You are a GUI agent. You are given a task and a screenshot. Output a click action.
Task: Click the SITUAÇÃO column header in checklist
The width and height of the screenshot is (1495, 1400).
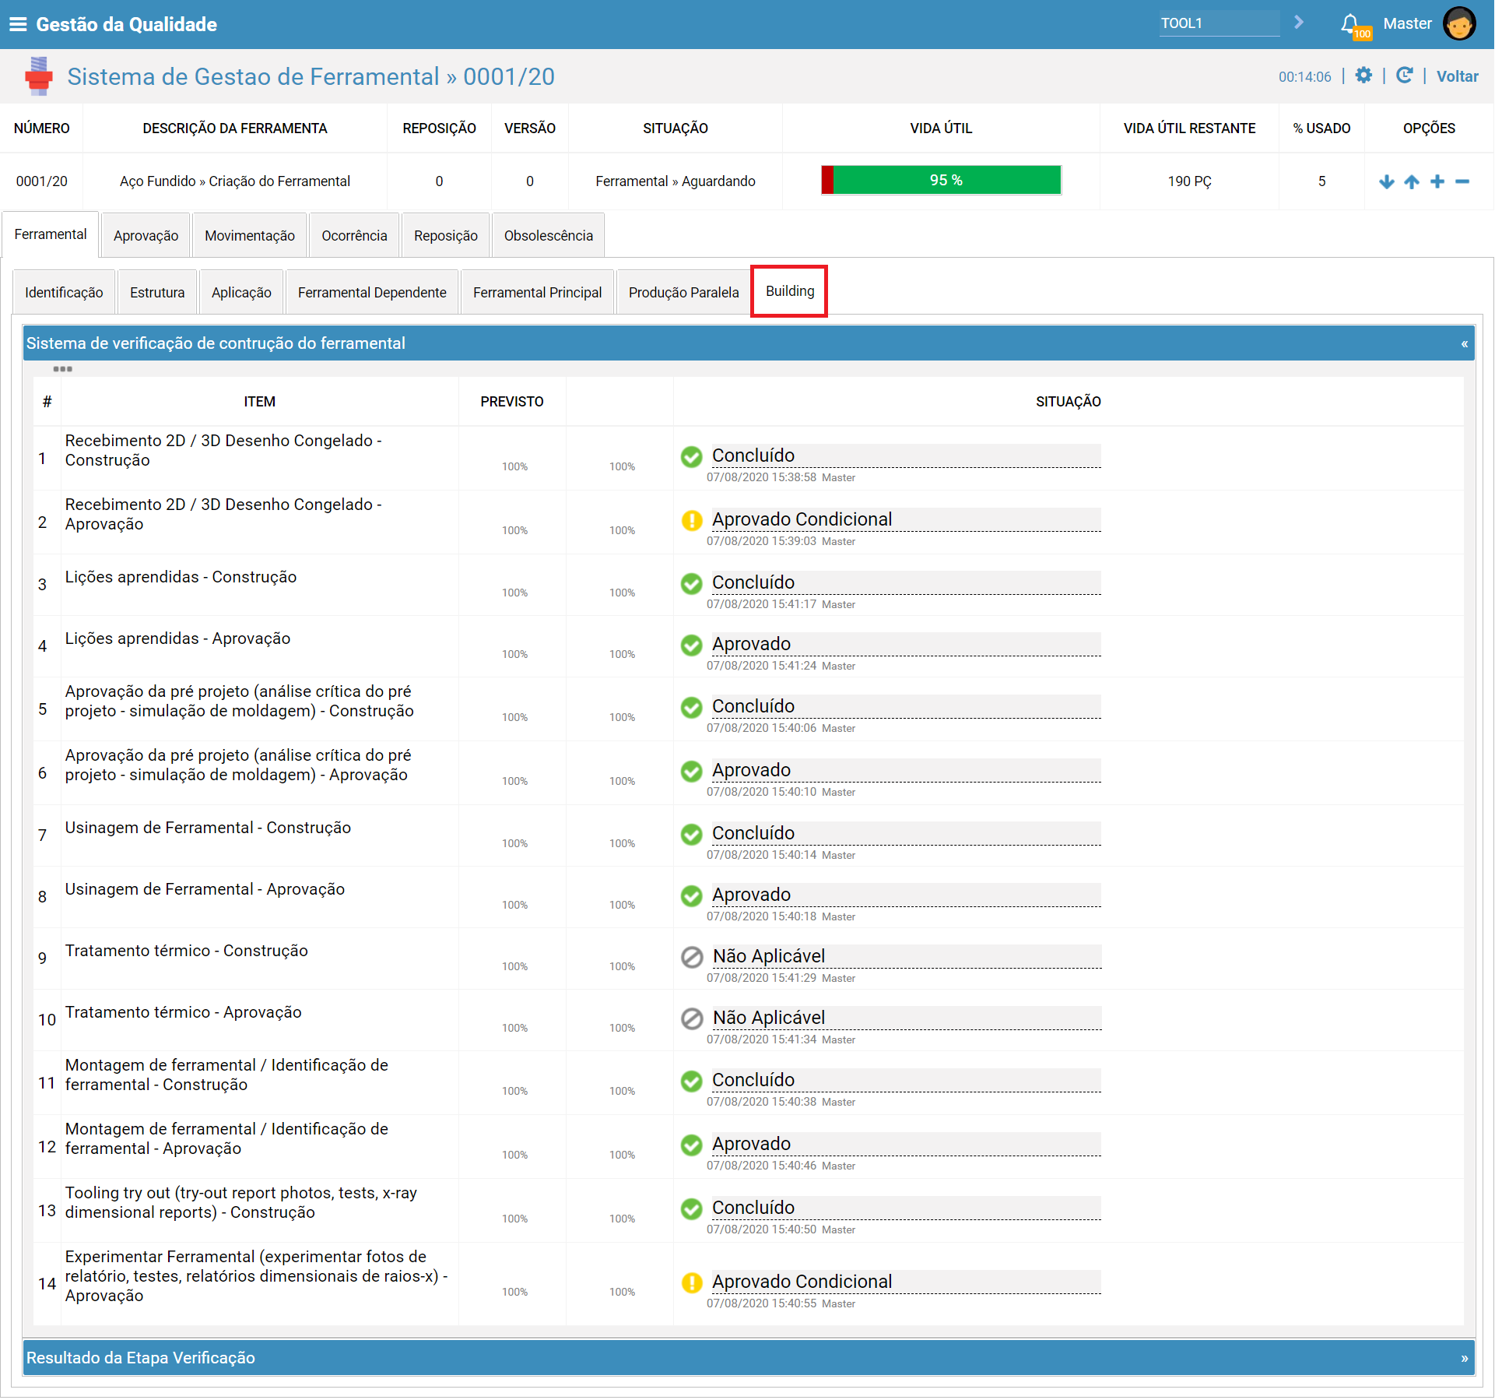click(x=1068, y=402)
